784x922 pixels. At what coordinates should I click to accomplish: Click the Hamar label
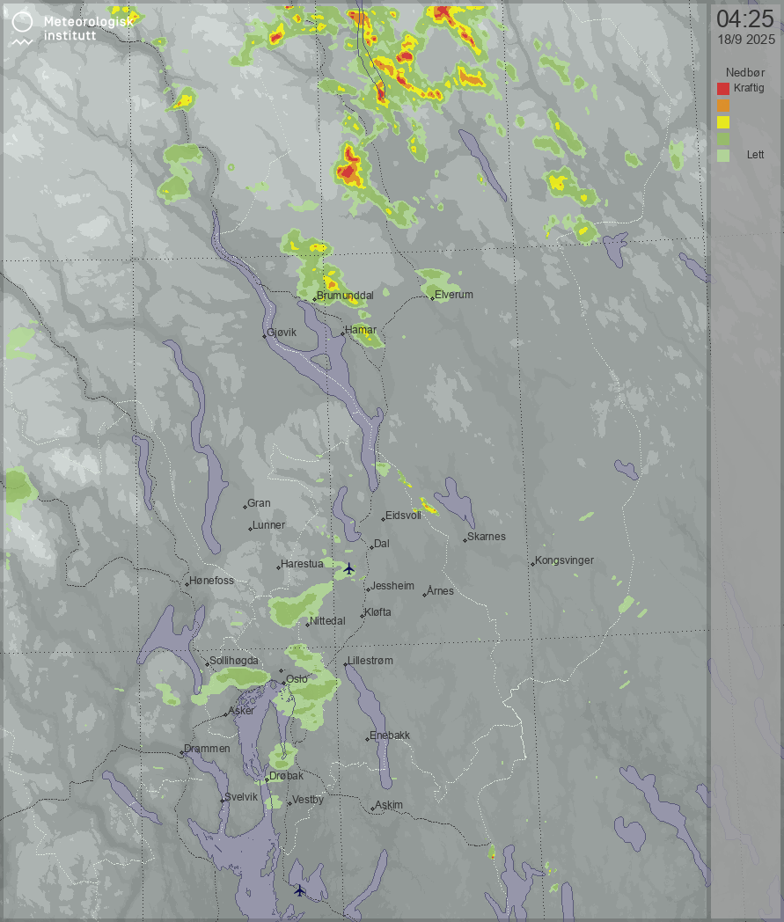[x=361, y=330]
